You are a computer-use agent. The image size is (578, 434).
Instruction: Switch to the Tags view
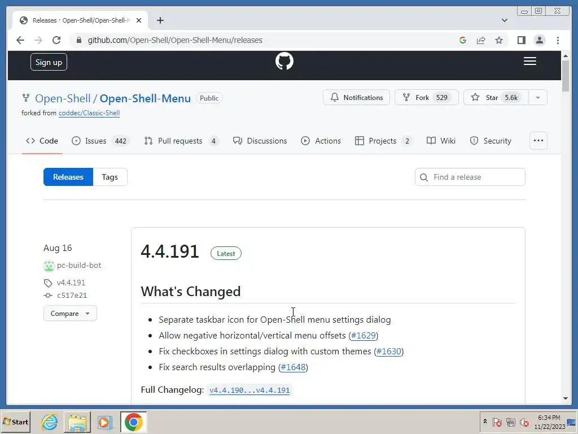(x=110, y=177)
